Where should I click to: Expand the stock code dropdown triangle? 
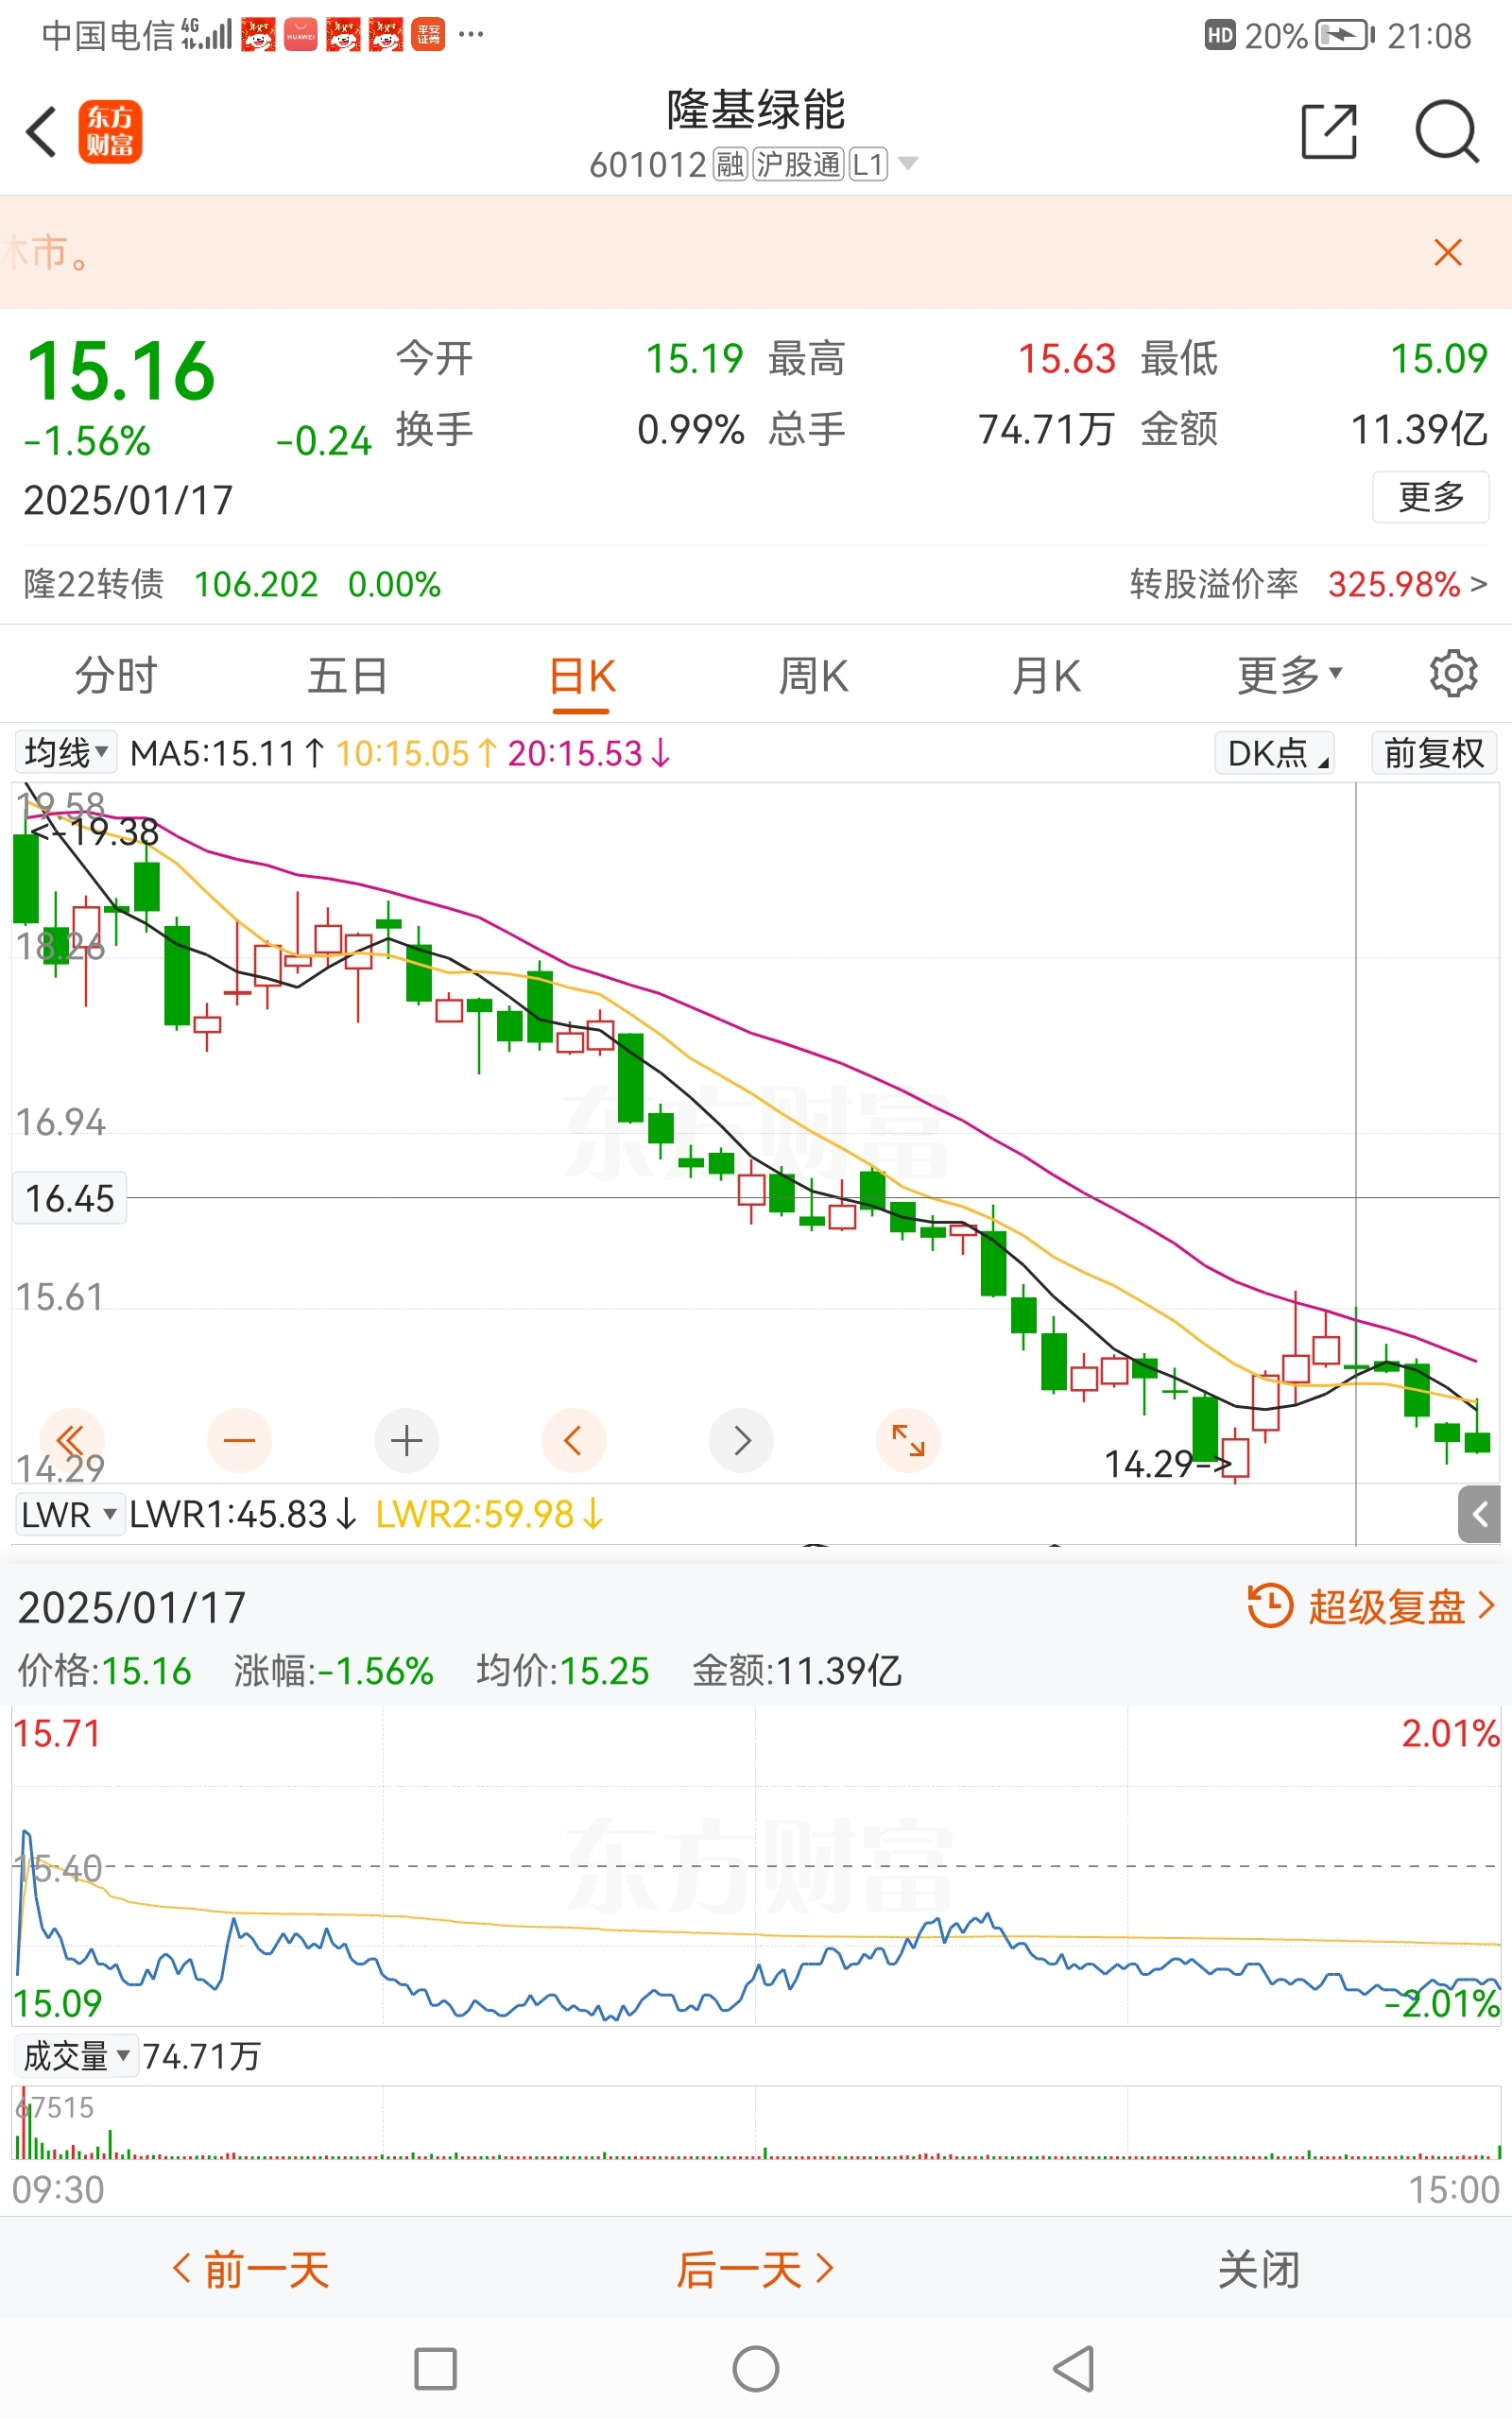click(x=907, y=163)
